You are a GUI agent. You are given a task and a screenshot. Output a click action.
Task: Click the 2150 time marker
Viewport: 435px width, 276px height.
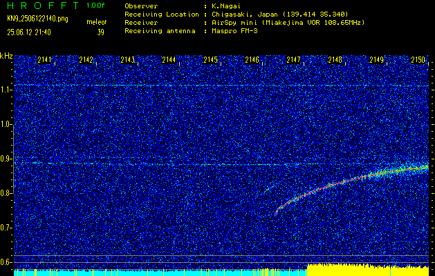pos(418,60)
